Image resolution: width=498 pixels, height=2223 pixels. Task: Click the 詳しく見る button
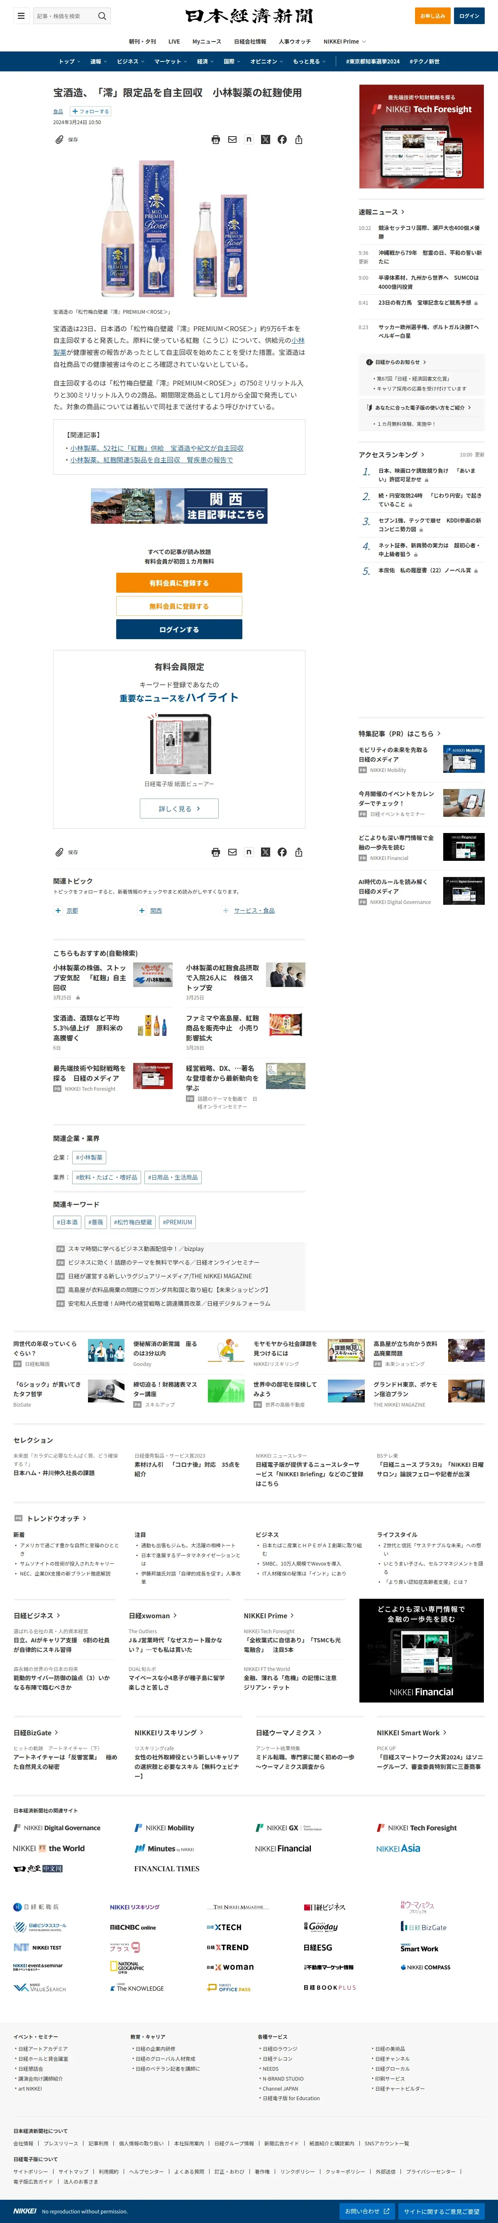pyautogui.click(x=179, y=809)
